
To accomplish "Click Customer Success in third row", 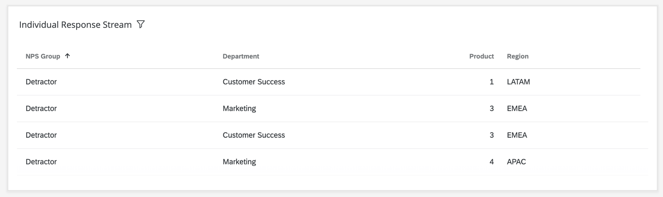I will (x=253, y=135).
